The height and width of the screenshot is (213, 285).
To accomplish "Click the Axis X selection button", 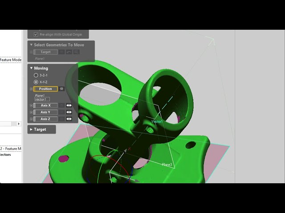I will point(45,106).
